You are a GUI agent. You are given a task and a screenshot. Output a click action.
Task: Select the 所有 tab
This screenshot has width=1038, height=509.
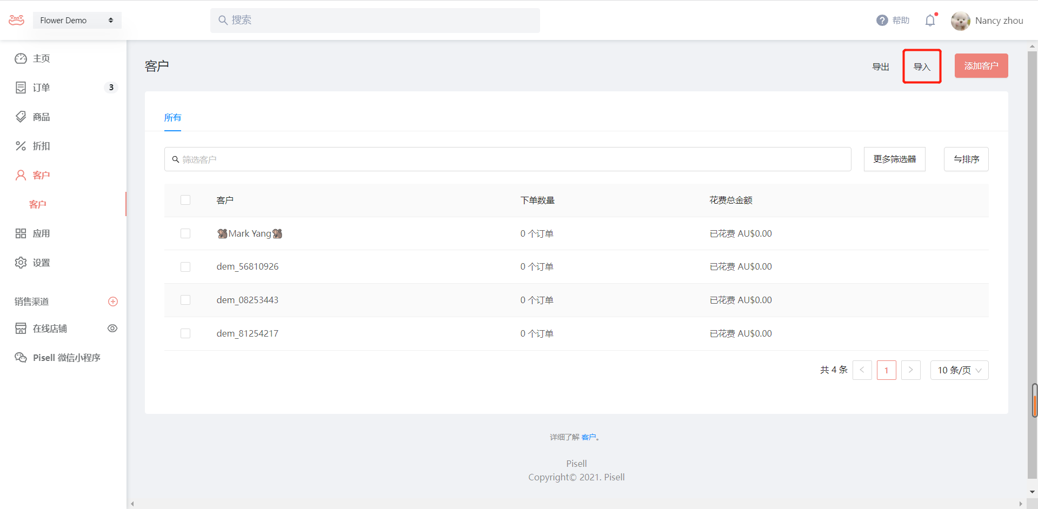click(x=172, y=118)
